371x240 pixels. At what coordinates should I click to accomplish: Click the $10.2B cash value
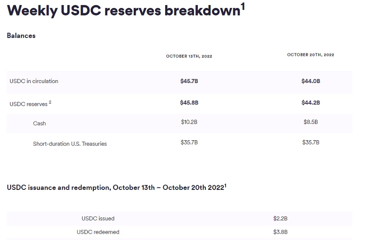tap(189, 122)
